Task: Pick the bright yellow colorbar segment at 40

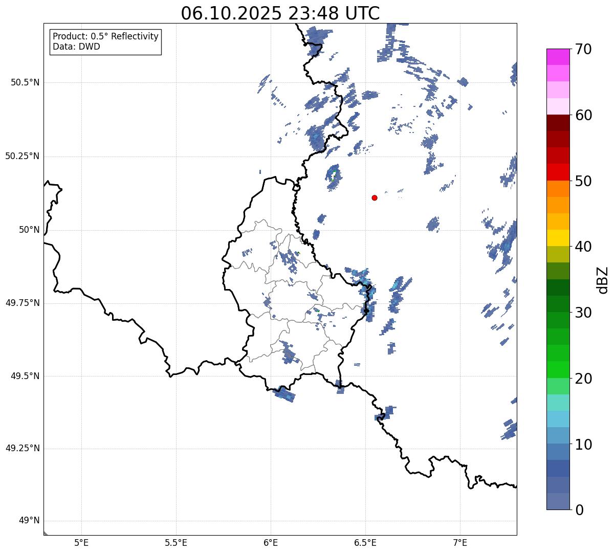Action: (x=558, y=238)
